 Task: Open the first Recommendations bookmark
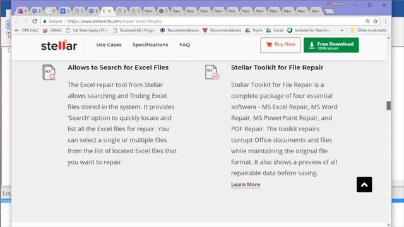tap(179, 30)
